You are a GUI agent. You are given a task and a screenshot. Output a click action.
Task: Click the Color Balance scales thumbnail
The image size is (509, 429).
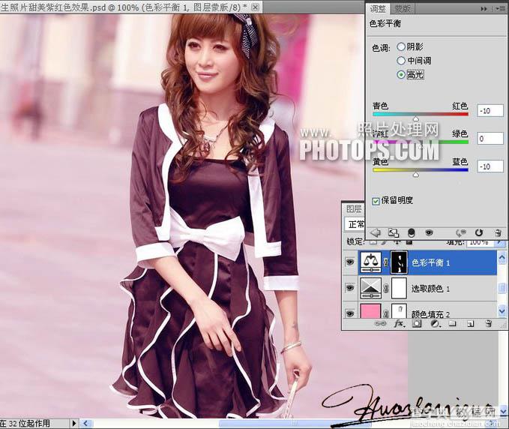pyautogui.click(x=370, y=262)
